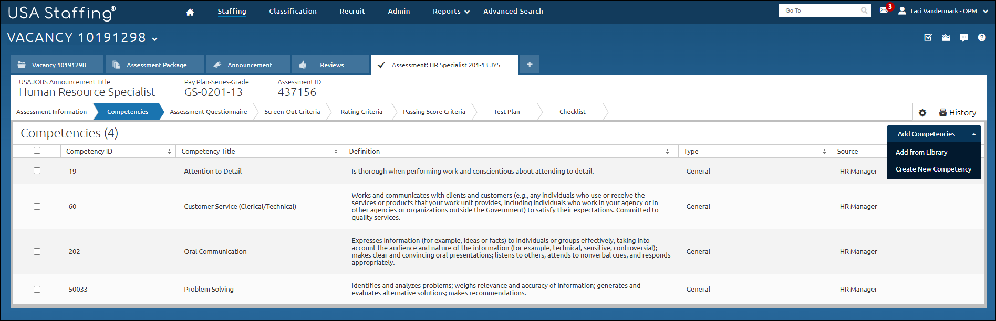Open the Checklist step
Image resolution: width=996 pixels, height=321 pixels.
pyautogui.click(x=572, y=112)
